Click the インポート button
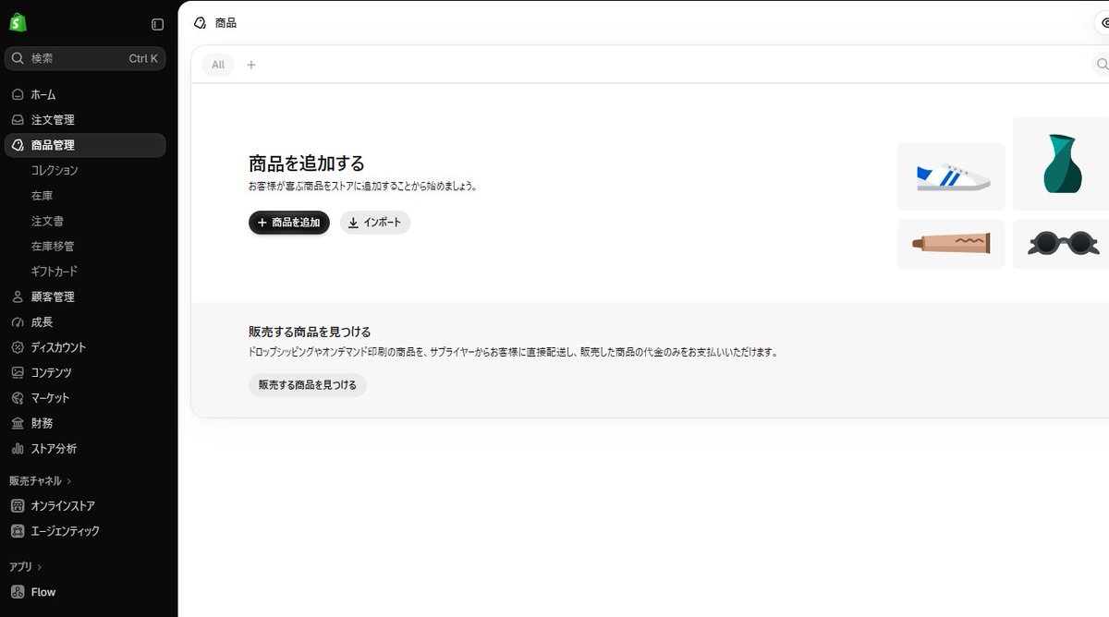The image size is (1109, 617). click(375, 223)
